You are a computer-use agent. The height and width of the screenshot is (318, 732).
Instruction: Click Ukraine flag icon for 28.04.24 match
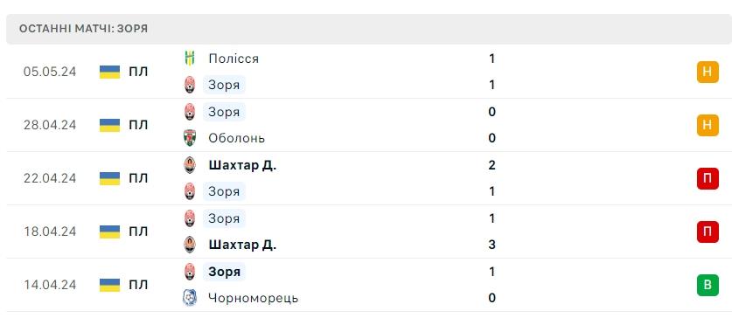(109, 125)
